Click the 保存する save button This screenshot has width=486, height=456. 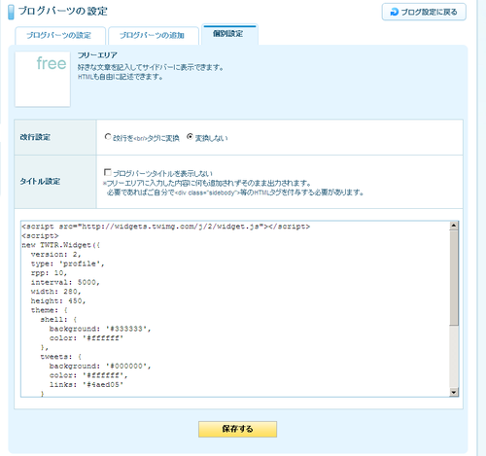coord(237,429)
